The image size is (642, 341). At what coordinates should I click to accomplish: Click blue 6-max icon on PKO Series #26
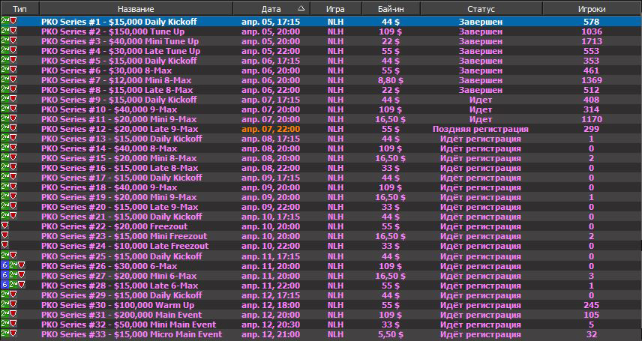4,265
